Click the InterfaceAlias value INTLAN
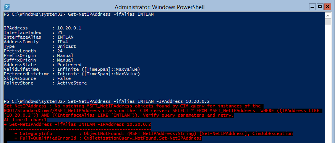The width and height of the screenshot is (335, 143). pyautogui.click(x=65, y=37)
